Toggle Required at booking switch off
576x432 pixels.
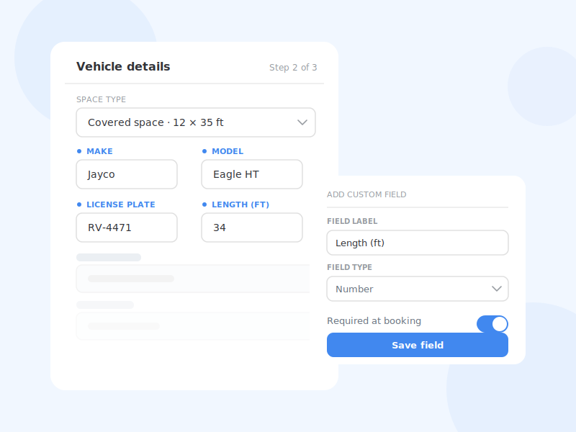pyautogui.click(x=492, y=324)
